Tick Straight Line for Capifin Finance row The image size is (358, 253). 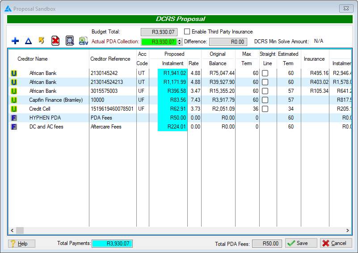pos(265,100)
